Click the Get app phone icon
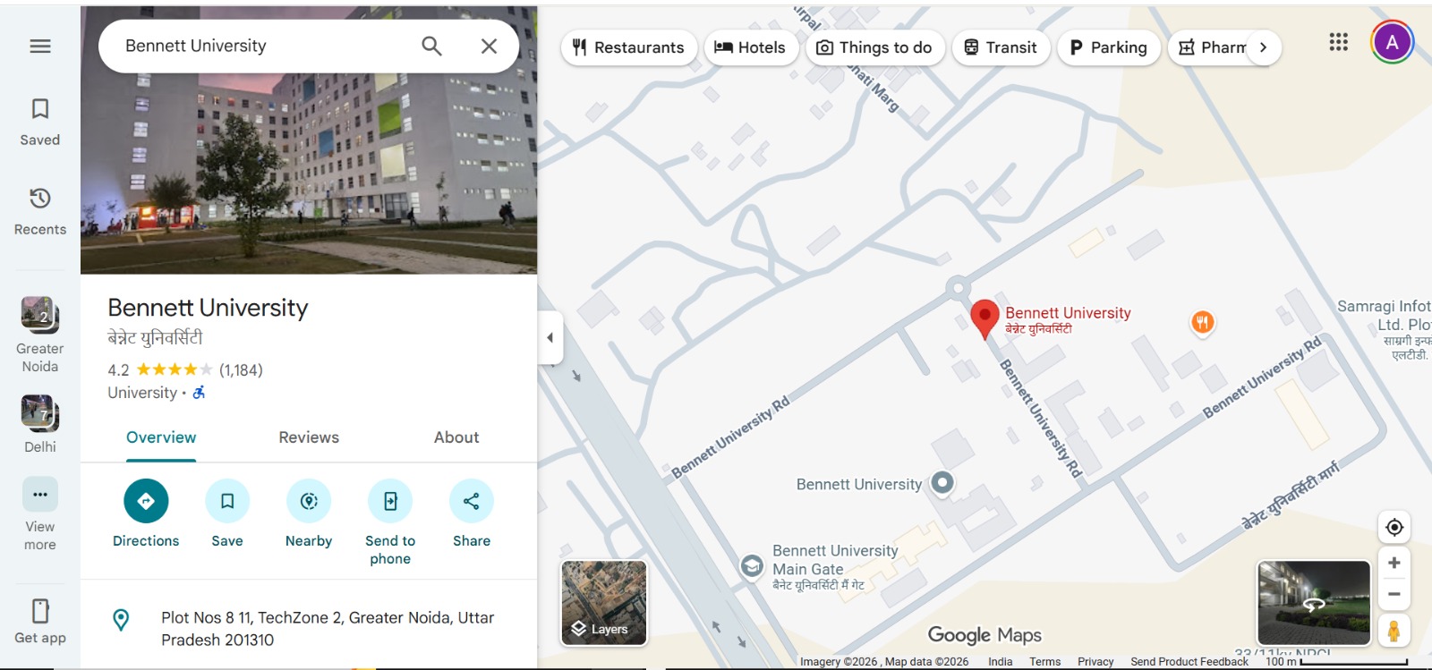Image resolution: width=1432 pixels, height=670 pixels. 40,611
